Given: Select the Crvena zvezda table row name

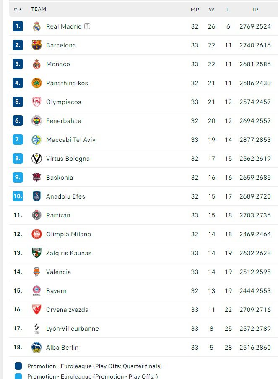Looking at the screenshot, I should tap(67, 310).
